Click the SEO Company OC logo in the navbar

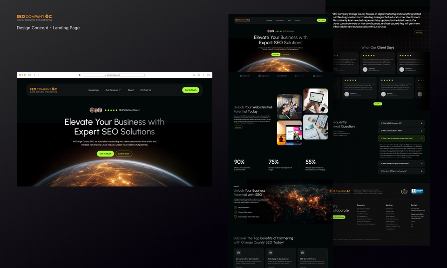43,90
